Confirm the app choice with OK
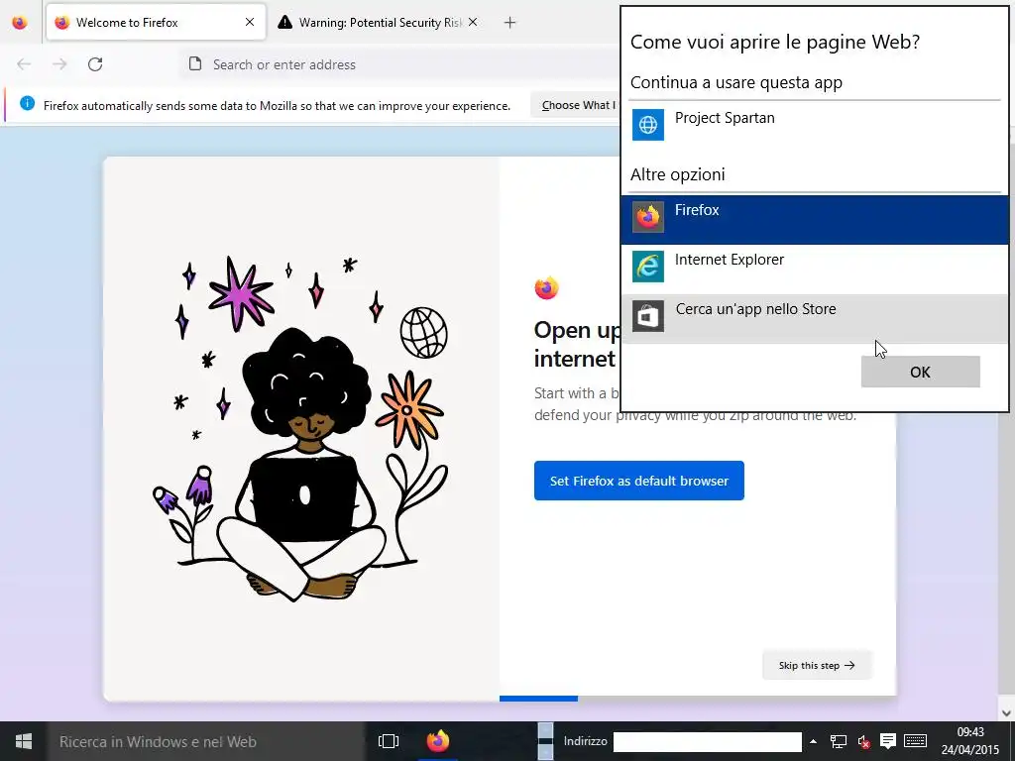1015x761 pixels. click(920, 373)
